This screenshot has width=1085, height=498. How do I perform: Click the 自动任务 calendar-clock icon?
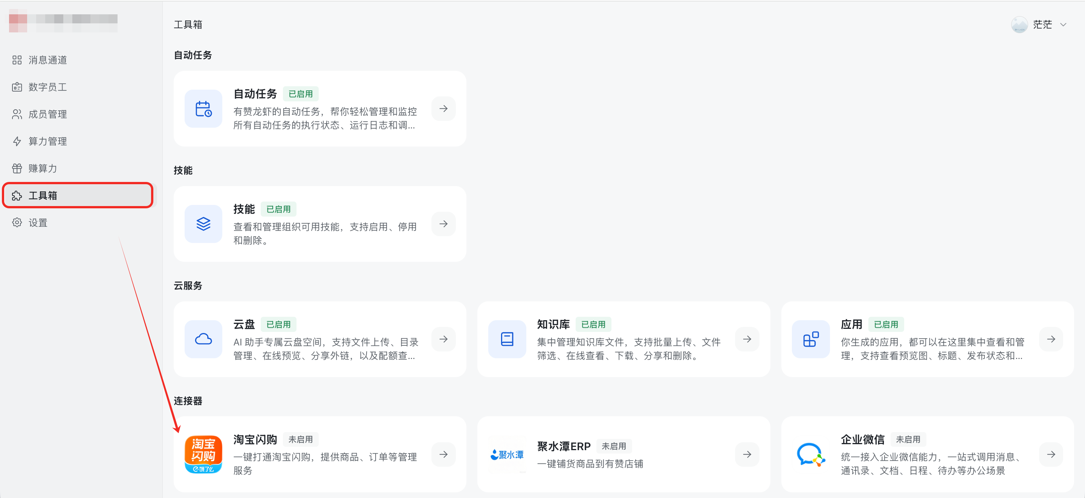click(x=203, y=109)
